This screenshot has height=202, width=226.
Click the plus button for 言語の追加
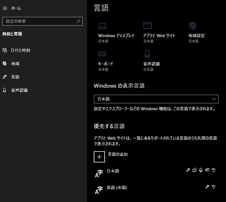99,157
